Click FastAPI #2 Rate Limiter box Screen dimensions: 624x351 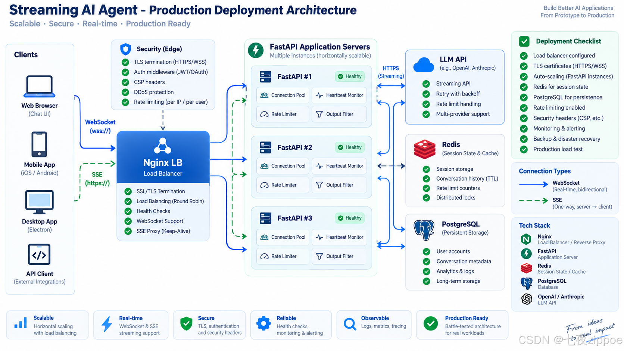tap(283, 185)
